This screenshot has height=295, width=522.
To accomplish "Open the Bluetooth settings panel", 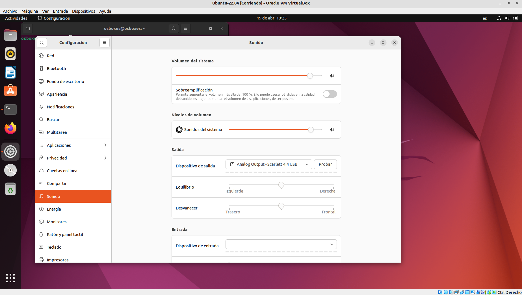I will 73,69.
